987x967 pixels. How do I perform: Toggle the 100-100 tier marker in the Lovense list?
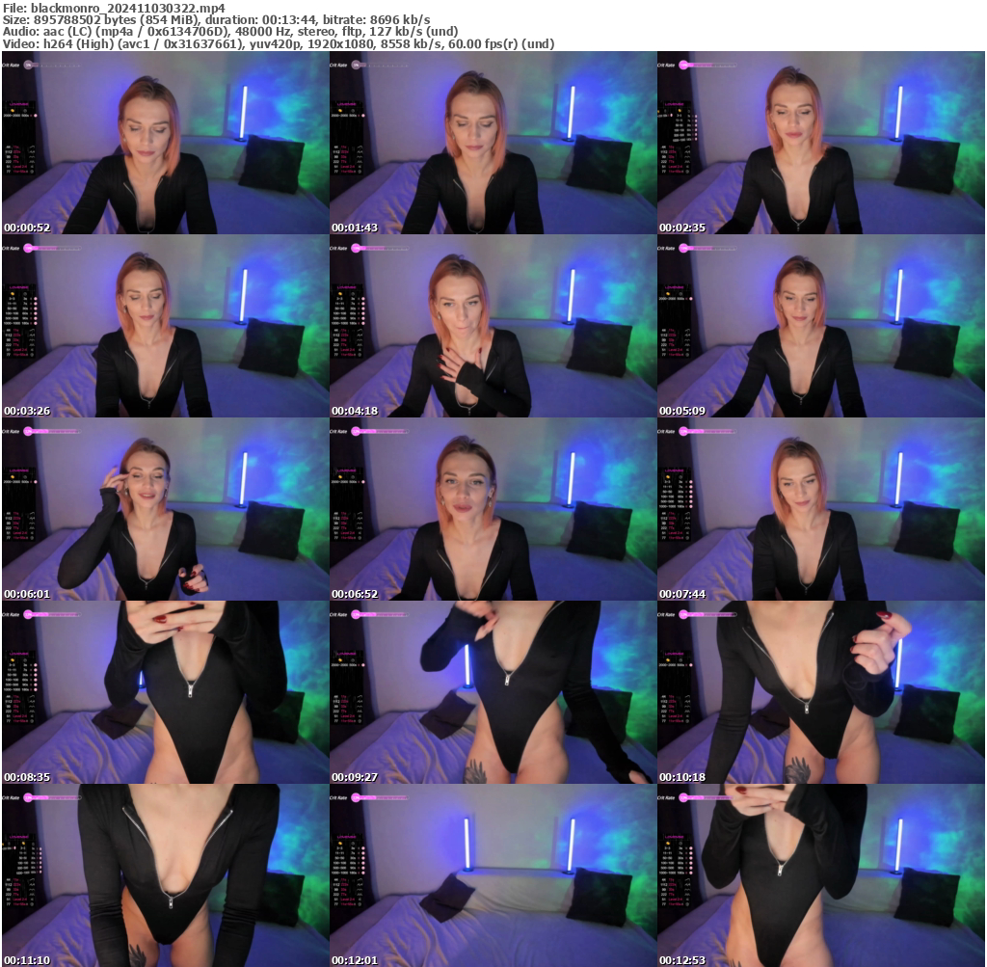(x=694, y=130)
